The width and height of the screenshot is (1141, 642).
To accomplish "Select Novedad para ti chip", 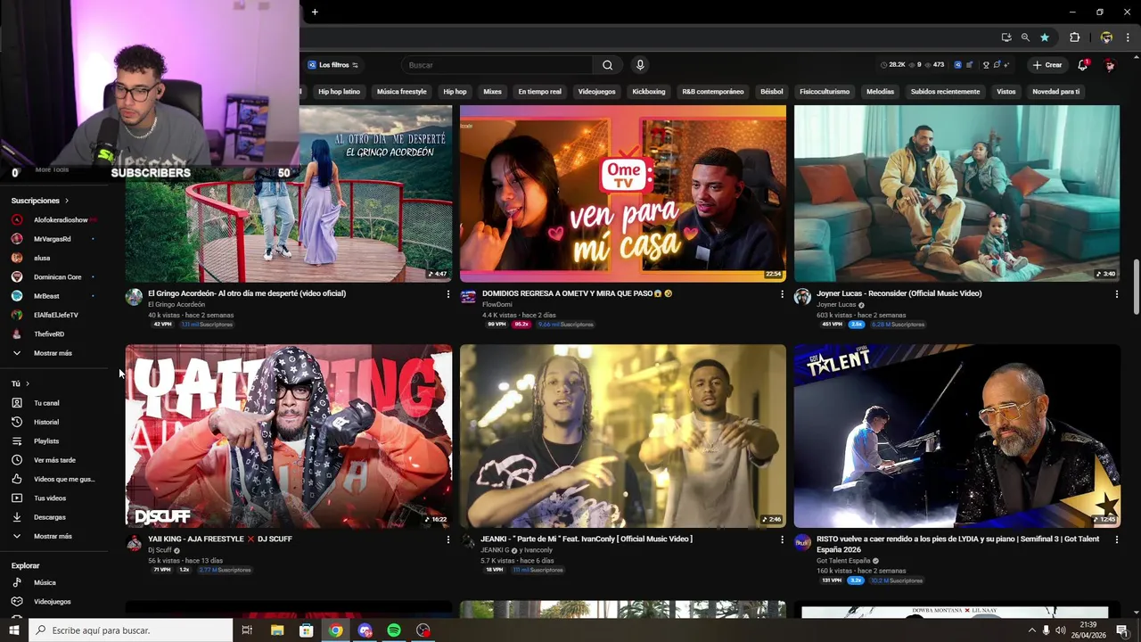I will coord(1055,92).
